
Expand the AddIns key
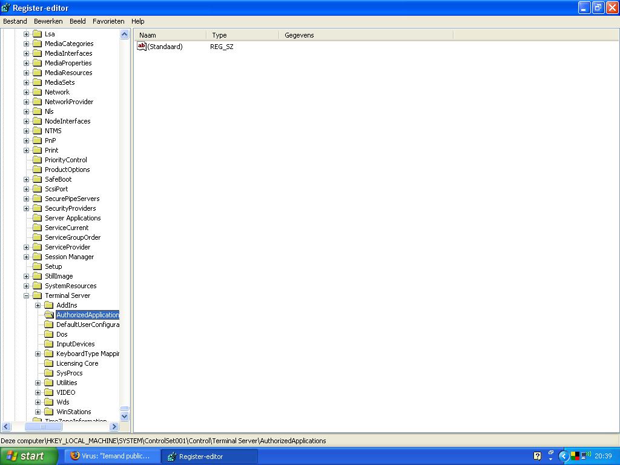click(x=38, y=305)
